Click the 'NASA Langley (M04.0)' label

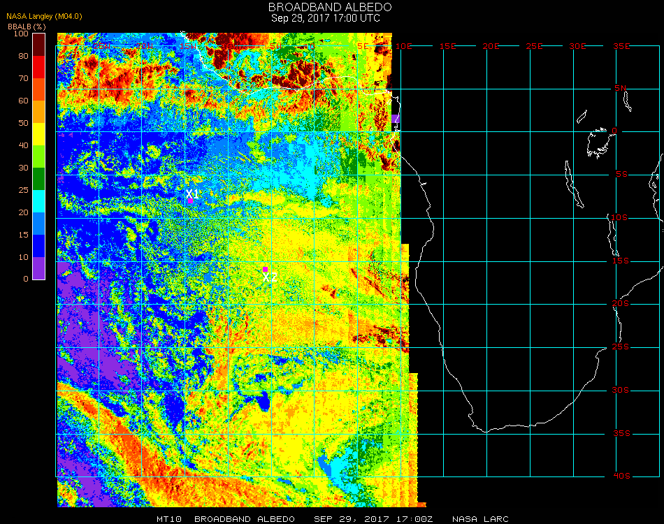(x=44, y=16)
